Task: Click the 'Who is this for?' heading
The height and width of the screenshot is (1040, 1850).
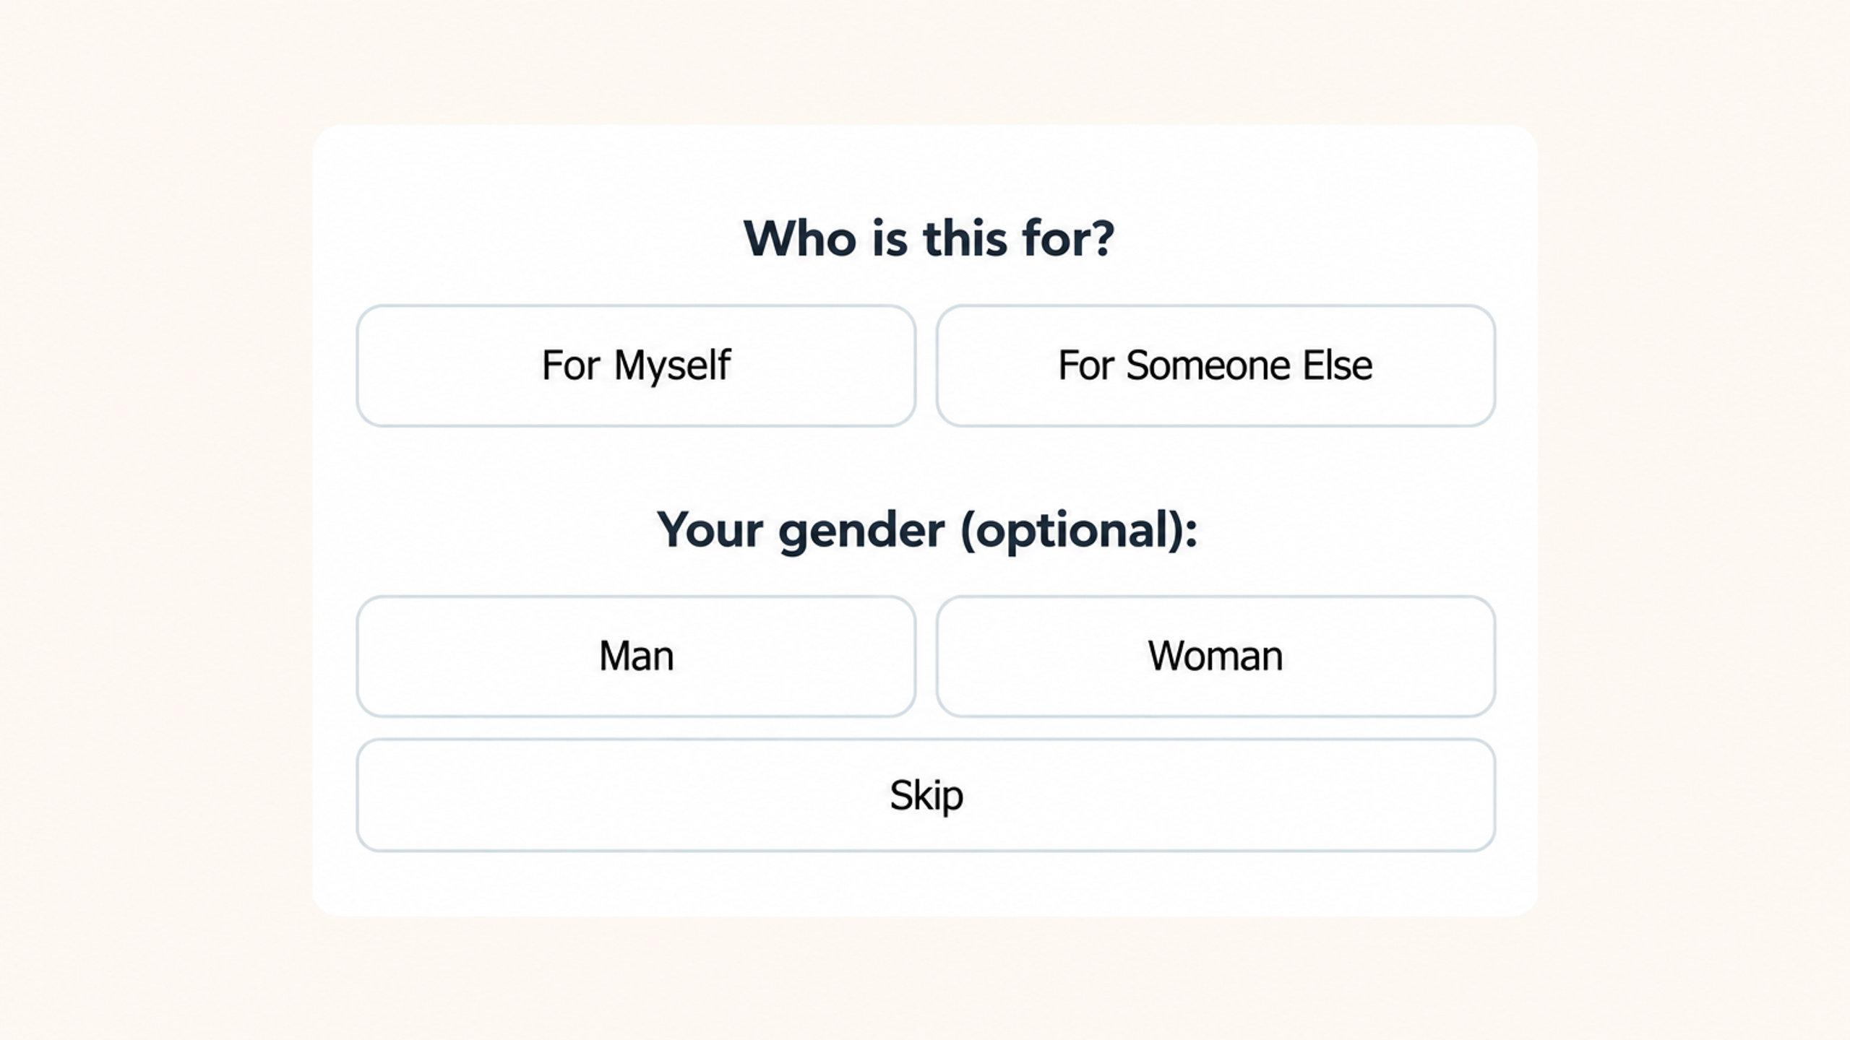Action: 929,238
